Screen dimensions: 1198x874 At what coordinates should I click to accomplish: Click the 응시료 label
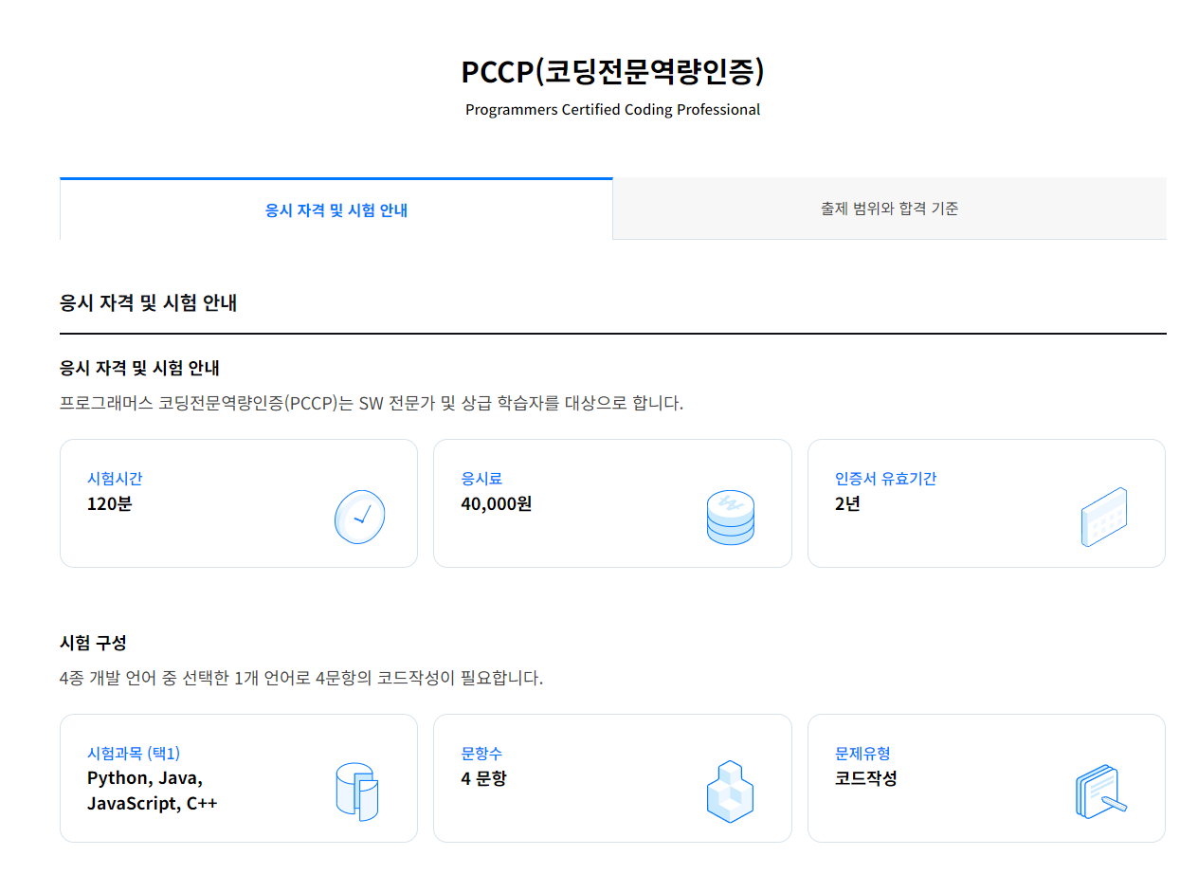coord(481,479)
